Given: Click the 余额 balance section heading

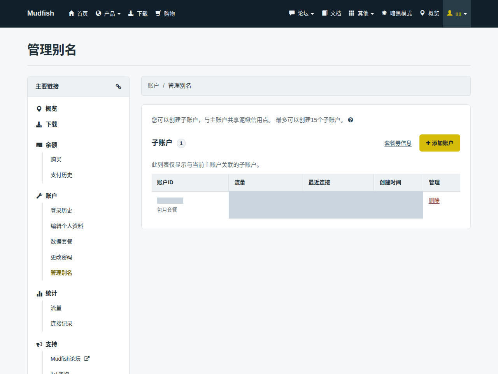Looking at the screenshot, I should click(x=47, y=145).
